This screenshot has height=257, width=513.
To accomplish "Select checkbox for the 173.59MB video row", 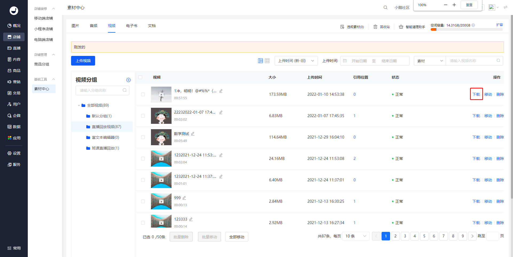I will click(143, 94).
